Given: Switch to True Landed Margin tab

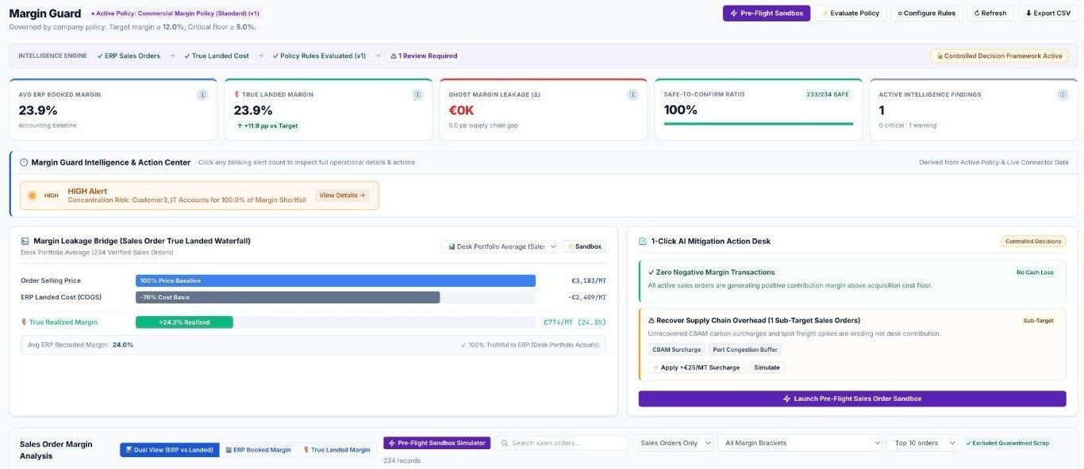Looking at the screenshot, I should 336,450.
